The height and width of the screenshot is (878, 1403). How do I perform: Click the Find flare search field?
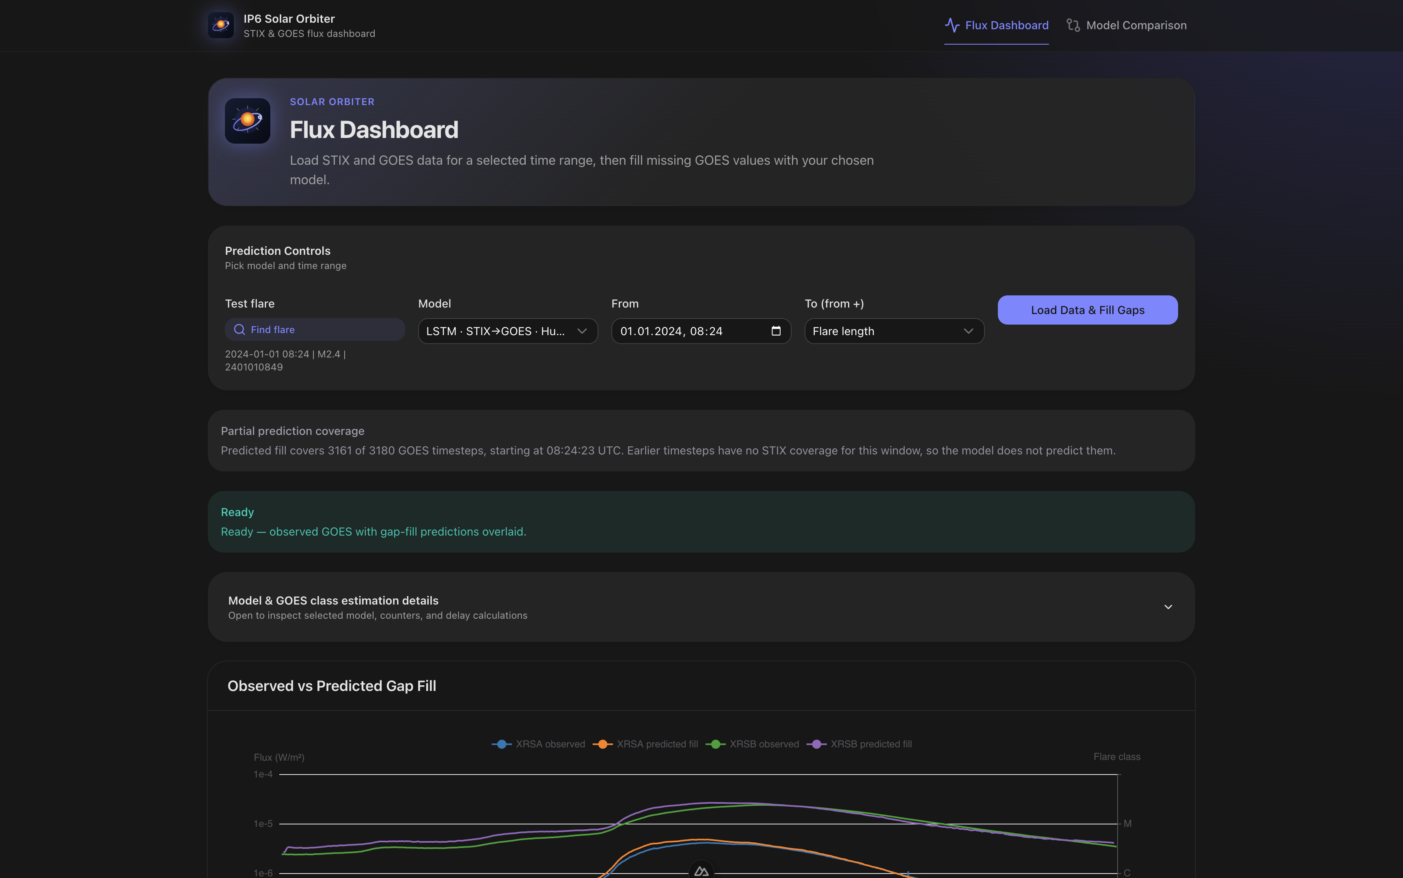tap(315, 329)
